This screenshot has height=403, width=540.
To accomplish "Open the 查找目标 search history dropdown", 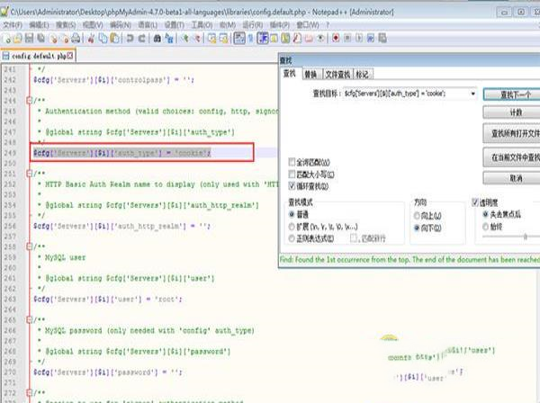I will (x=472, y=93).
